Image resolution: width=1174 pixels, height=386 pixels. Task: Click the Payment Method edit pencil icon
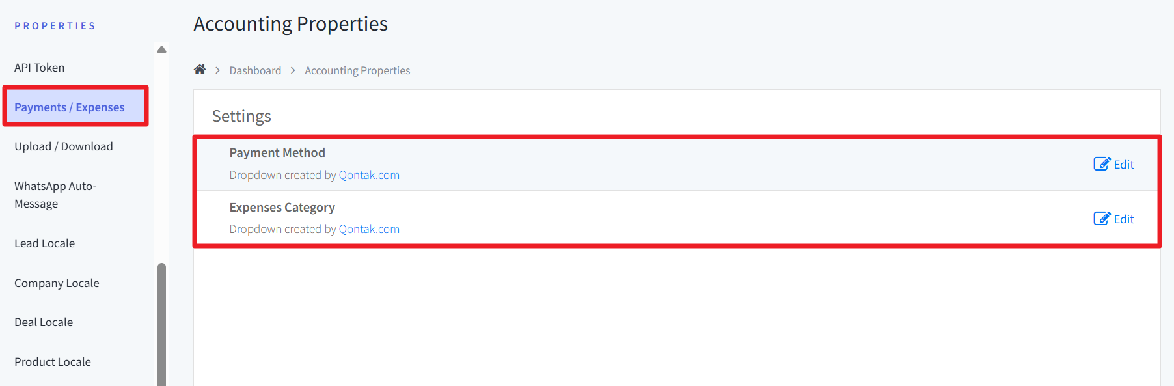[1102, 164]
